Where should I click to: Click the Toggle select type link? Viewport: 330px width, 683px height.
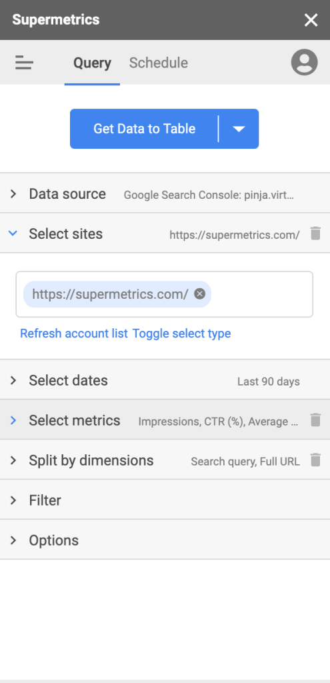[x=181, y=333]
